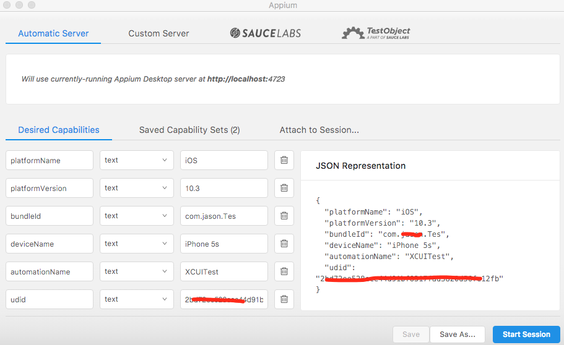This screenshot has height=345, width=564.
Task: Delete the udid capability row
Action: point(284,299)
